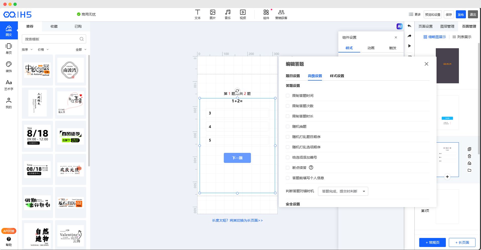
Task: Switch to the 样式设置 tab
Action: click(337, 76)
